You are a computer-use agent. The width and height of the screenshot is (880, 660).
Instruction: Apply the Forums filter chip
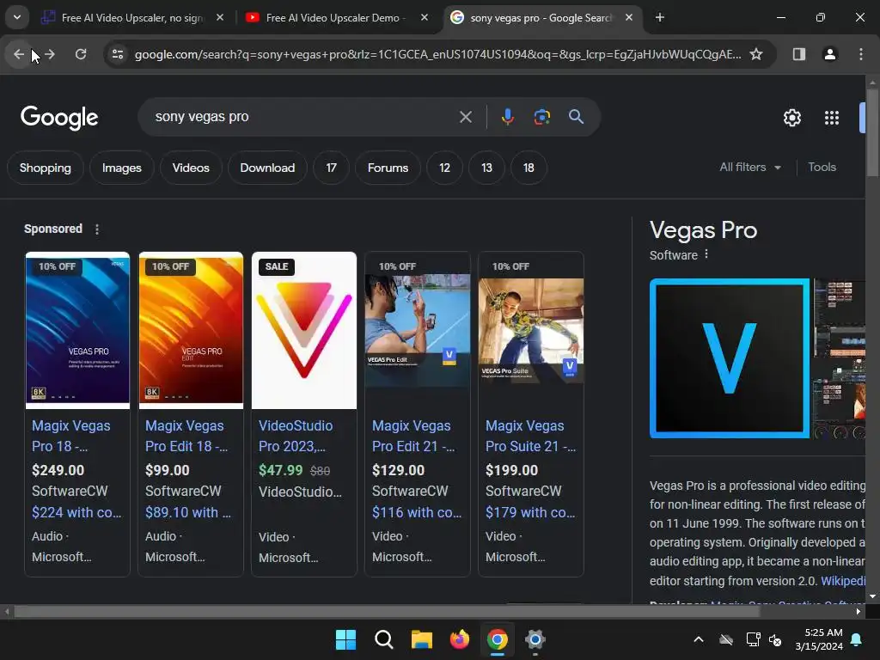[x=388, y=168]
